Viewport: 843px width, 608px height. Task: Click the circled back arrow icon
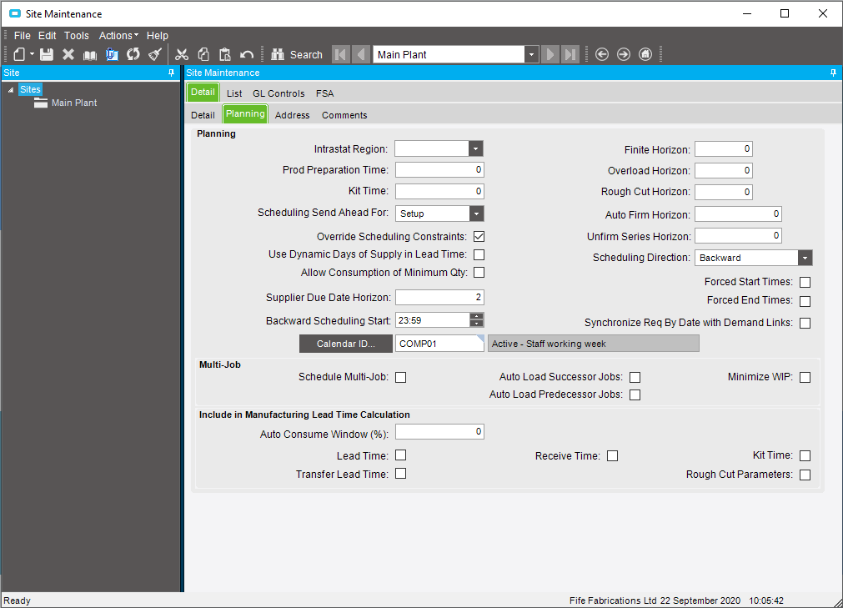[x=602, y=54]
